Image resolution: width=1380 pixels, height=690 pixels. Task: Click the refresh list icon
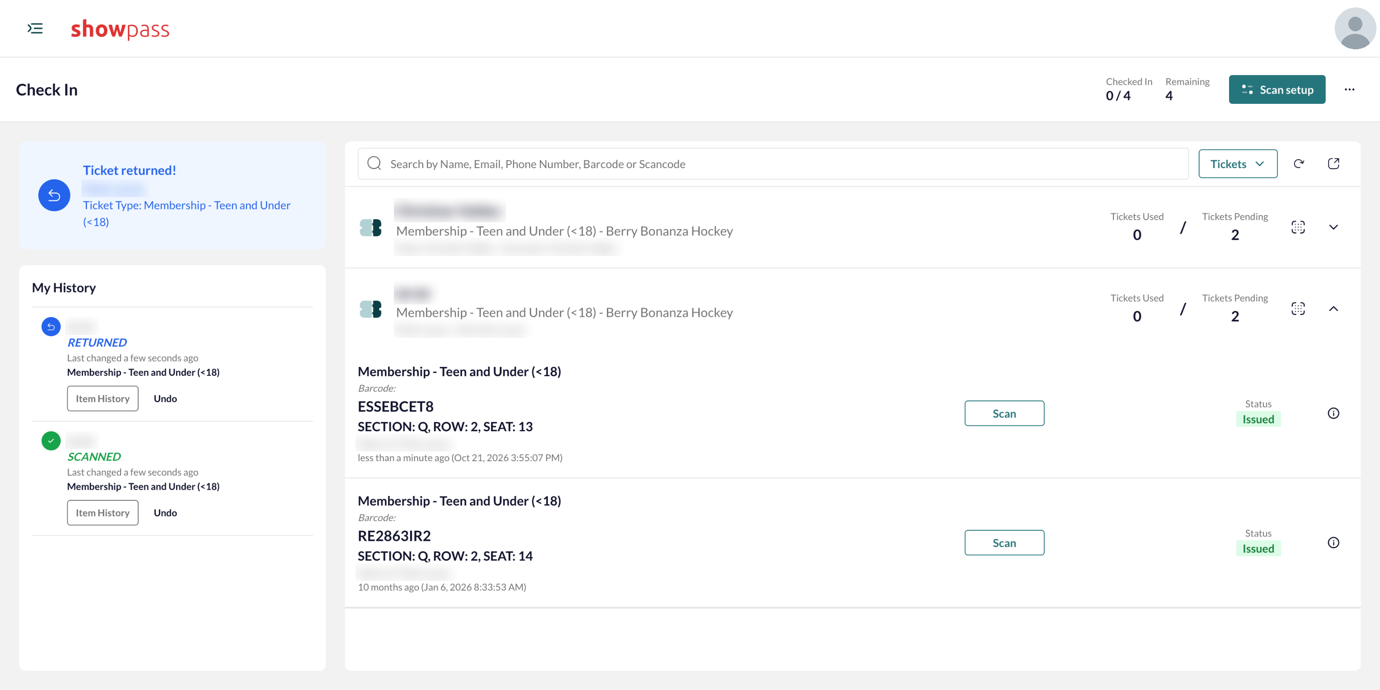click(x=1299, y=164)
